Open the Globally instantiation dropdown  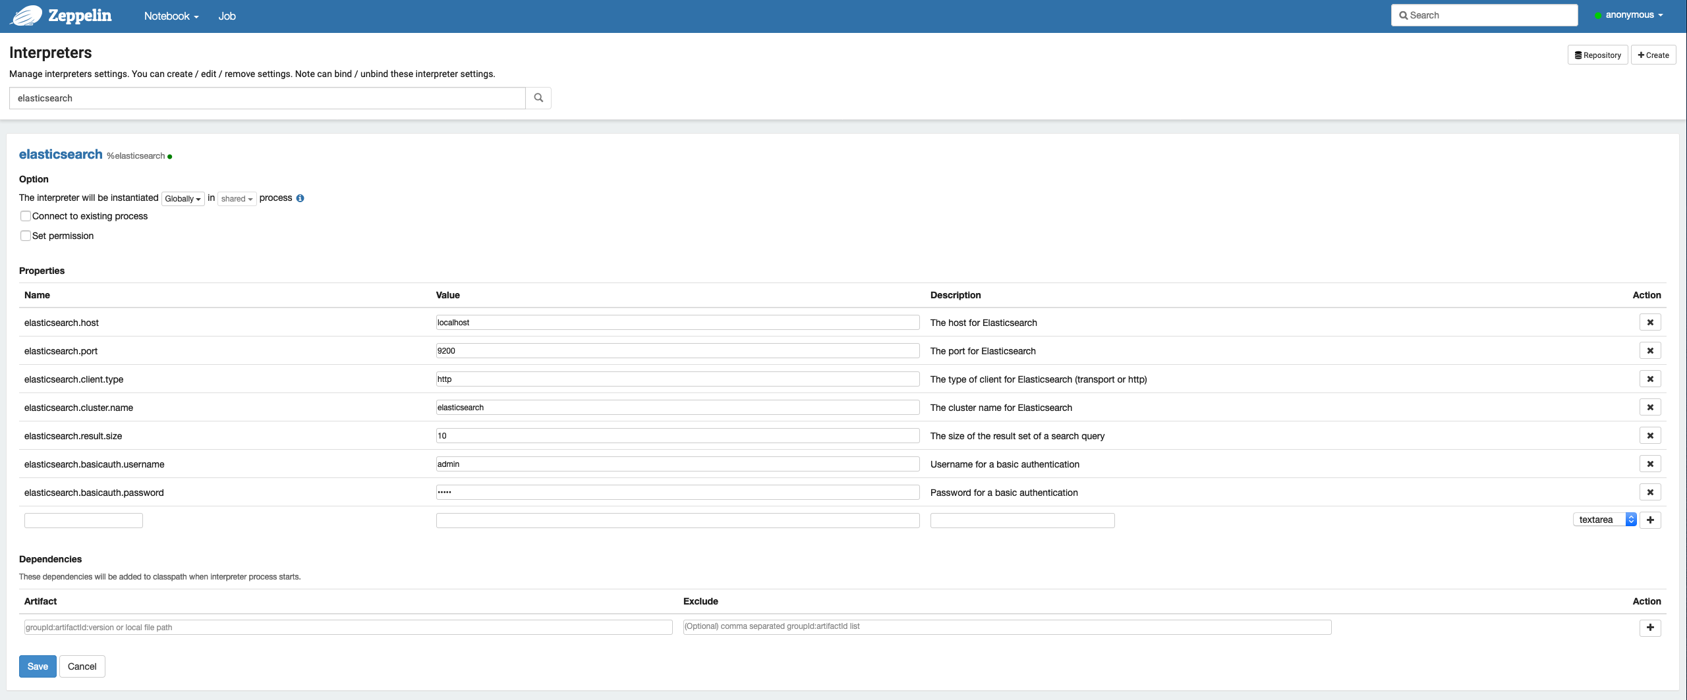[x=183, y=198]
